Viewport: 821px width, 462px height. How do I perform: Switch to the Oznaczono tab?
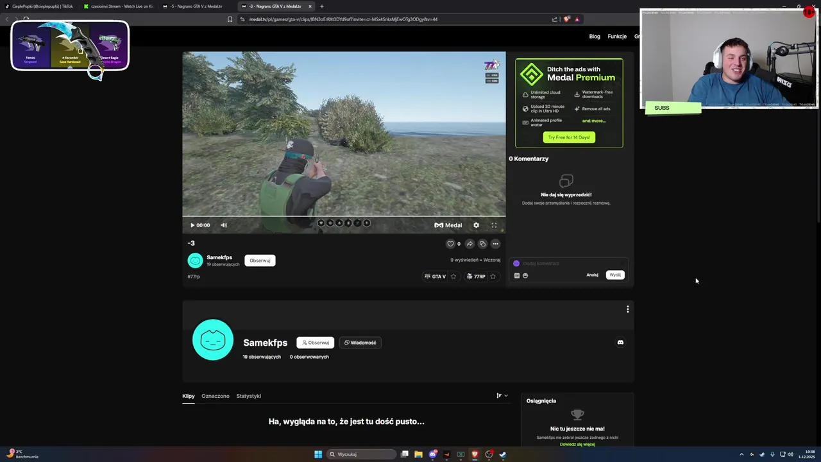tap(216, 396)
